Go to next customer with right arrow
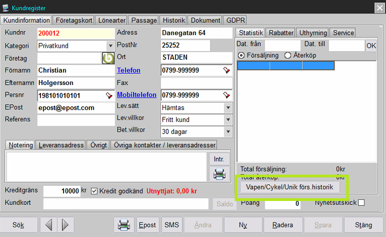Image resolution: width=386 pixels, height=237 pixels. (65, 224)
